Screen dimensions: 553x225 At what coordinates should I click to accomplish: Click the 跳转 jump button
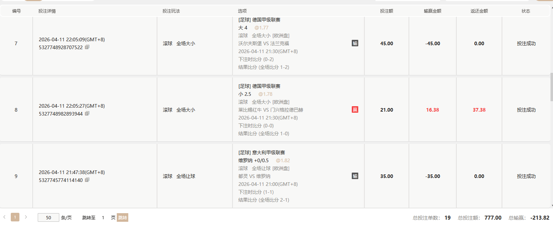[x=123, y=217]
